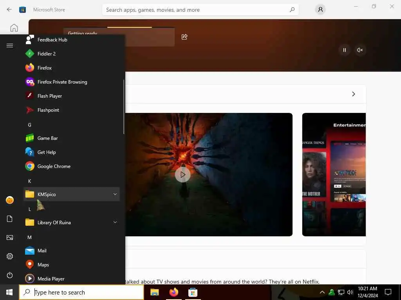Expand Start menu hamburger navigation
Viewport: 401px width, 300px height.
10,45
